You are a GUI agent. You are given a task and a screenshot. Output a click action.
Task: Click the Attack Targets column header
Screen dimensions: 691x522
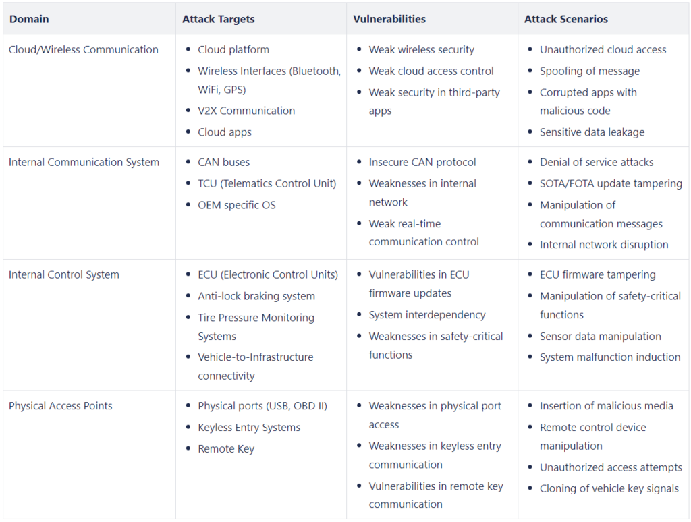click(218, 19)
